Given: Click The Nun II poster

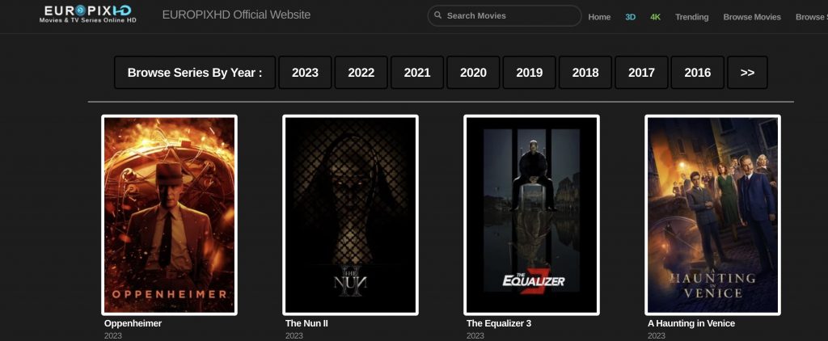Looking at the screenshot, I should pos(350,214).
